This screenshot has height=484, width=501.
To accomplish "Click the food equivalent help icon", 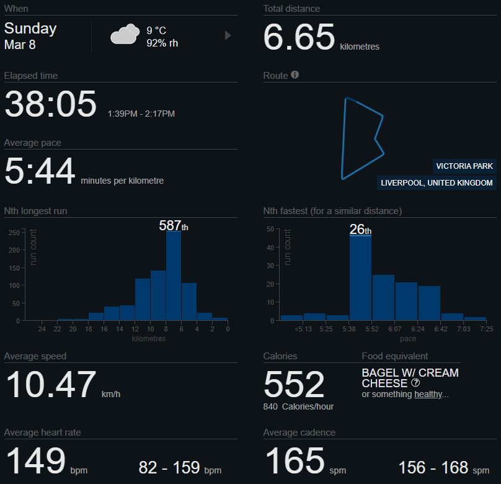I will tap(415, 383).
